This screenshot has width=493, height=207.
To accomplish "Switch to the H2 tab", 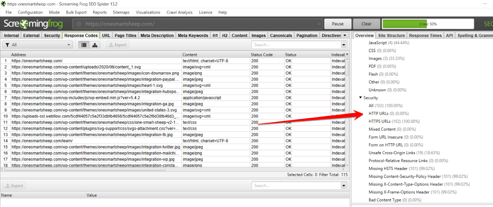I will tap(225, 35).
